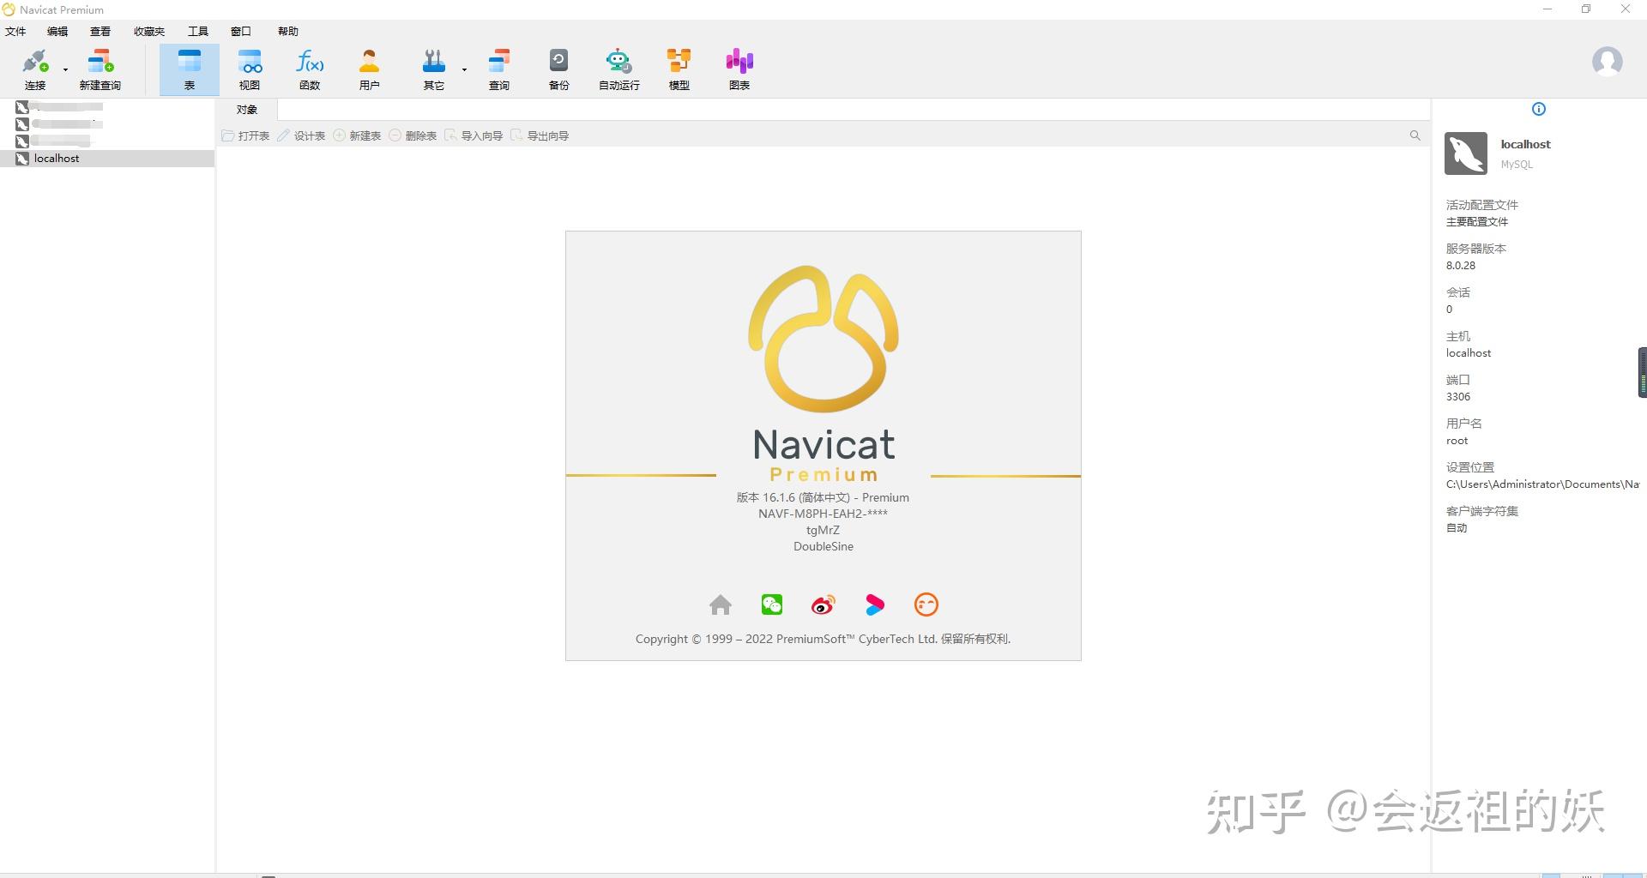Open the View (视图) toolbar icon
Viewport: 1647px width, 878px height.
[x=250, y=69]
